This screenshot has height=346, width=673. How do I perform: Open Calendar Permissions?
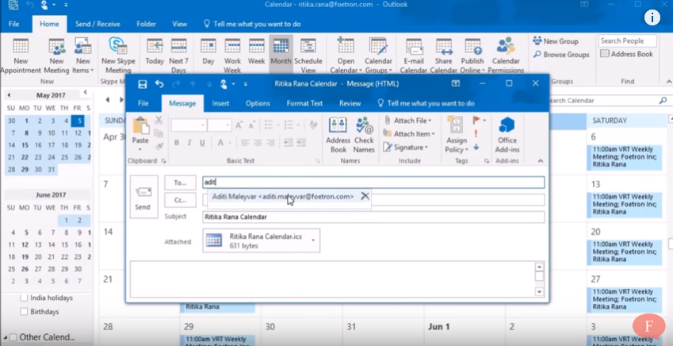click(506, 56)
